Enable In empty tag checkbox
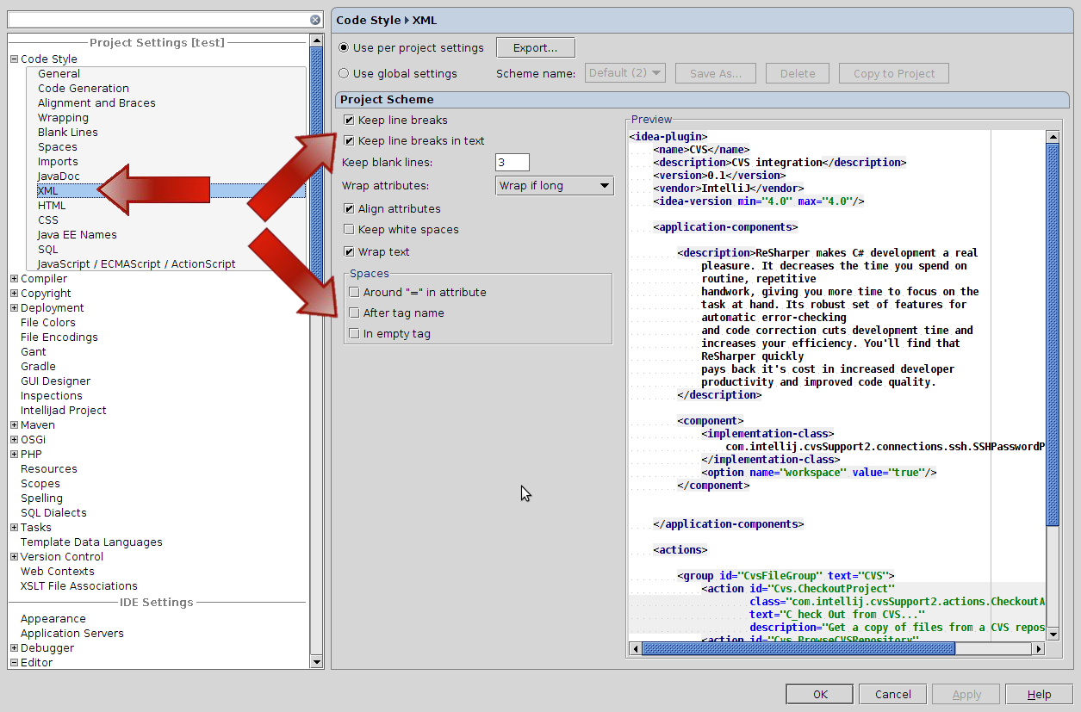Viewport: 1081px width, 712px height. point(354,334)
